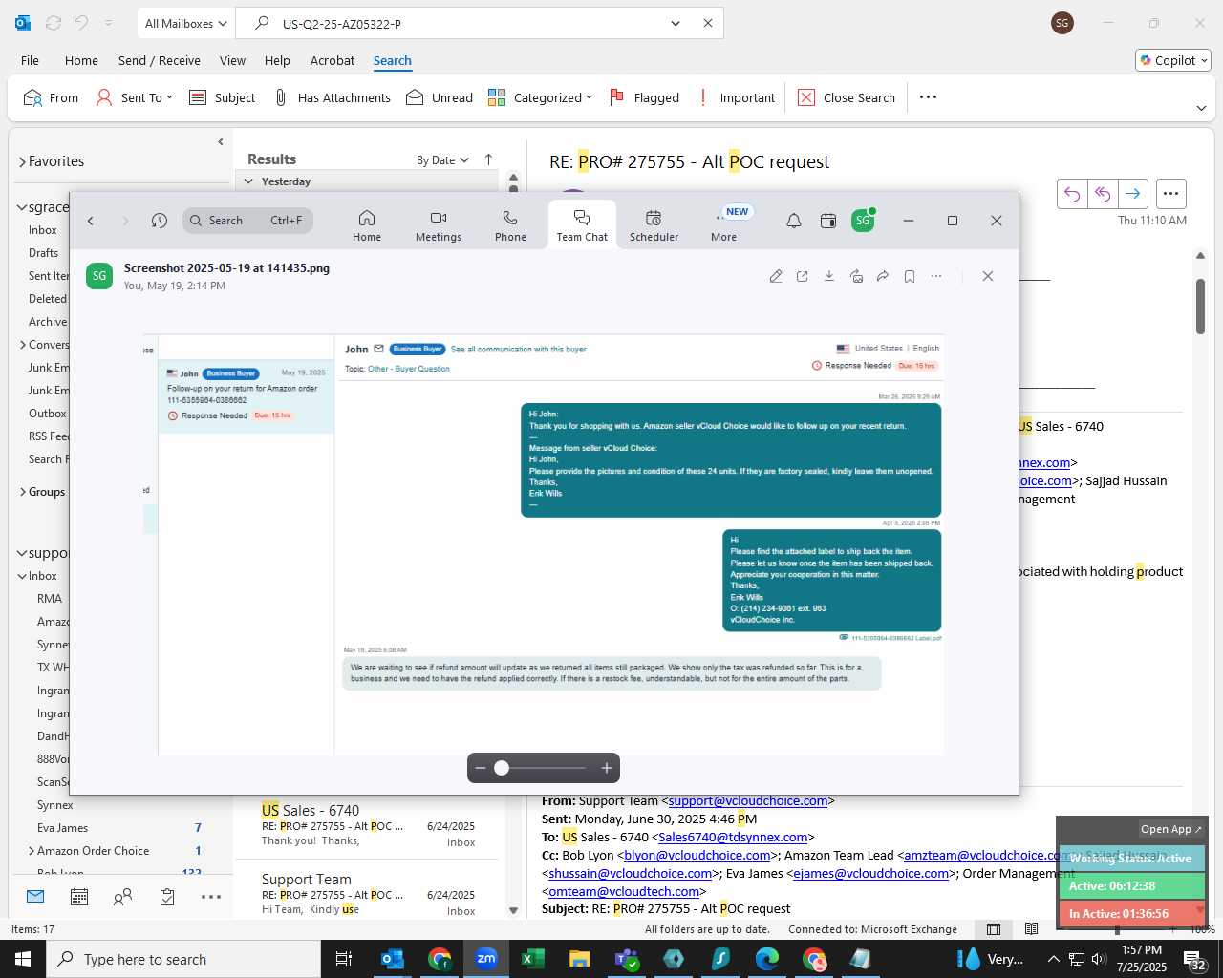Open Zoom Scheduler tab
The height and width of the screenshot is (978, 1223).
point(654,226)
